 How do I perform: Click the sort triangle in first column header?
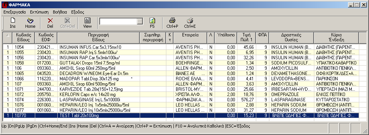coord(7,35)
